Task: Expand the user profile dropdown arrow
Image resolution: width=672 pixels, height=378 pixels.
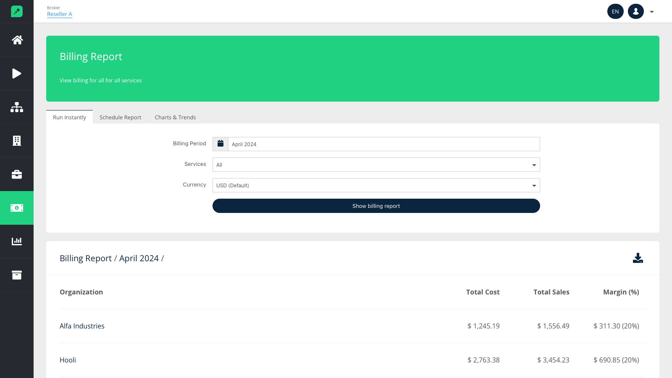Action: tap(651, 11)
